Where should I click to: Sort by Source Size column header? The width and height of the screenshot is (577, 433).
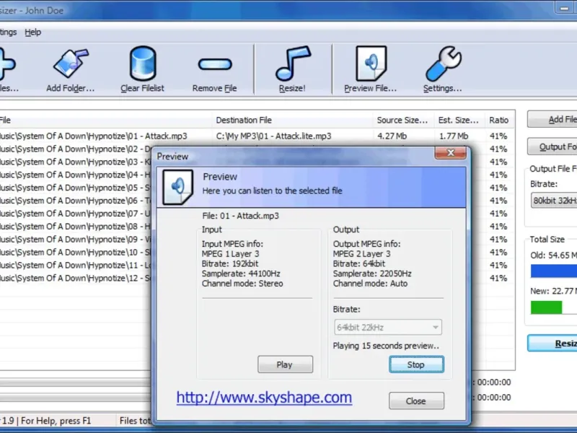403,120
